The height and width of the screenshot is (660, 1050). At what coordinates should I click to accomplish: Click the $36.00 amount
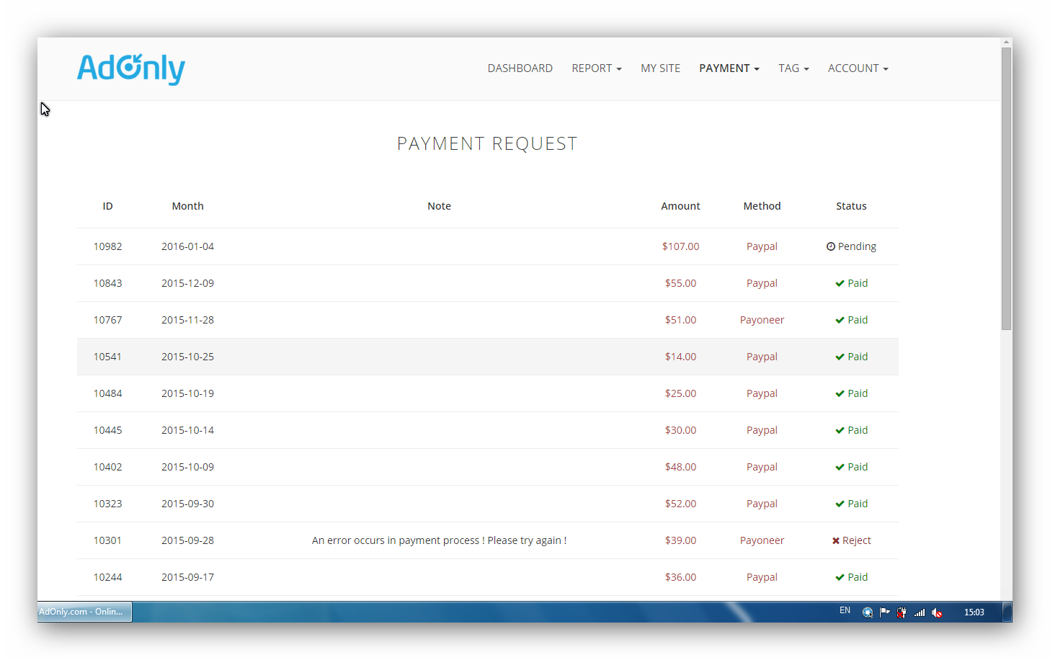(681, 577)
